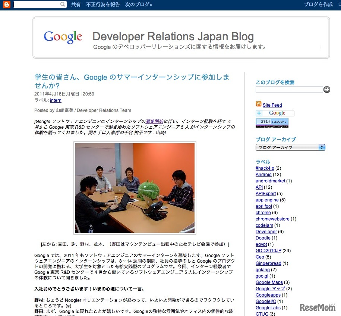This screenshot has height=316, width=341.
Task: Open the Site Feed link
Action: click(x=272, y=105)
